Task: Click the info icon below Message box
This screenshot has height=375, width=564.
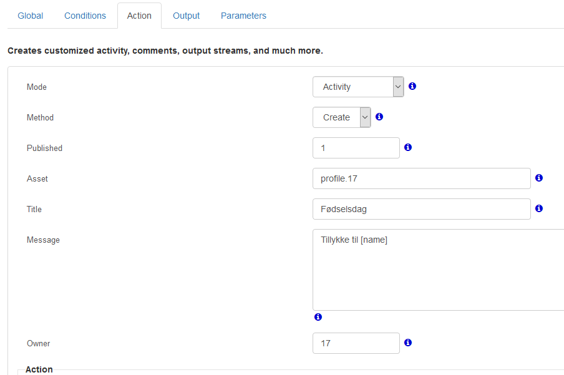Action: coord(318,317)
